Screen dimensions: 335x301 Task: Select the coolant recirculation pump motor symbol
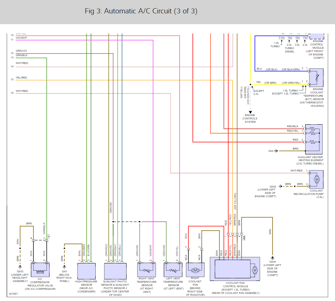[316, 179]
